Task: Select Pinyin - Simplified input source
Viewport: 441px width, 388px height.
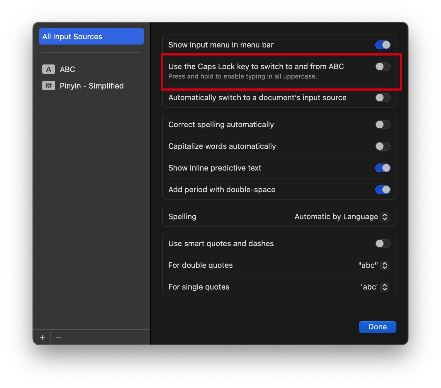Action: point(91,86)
